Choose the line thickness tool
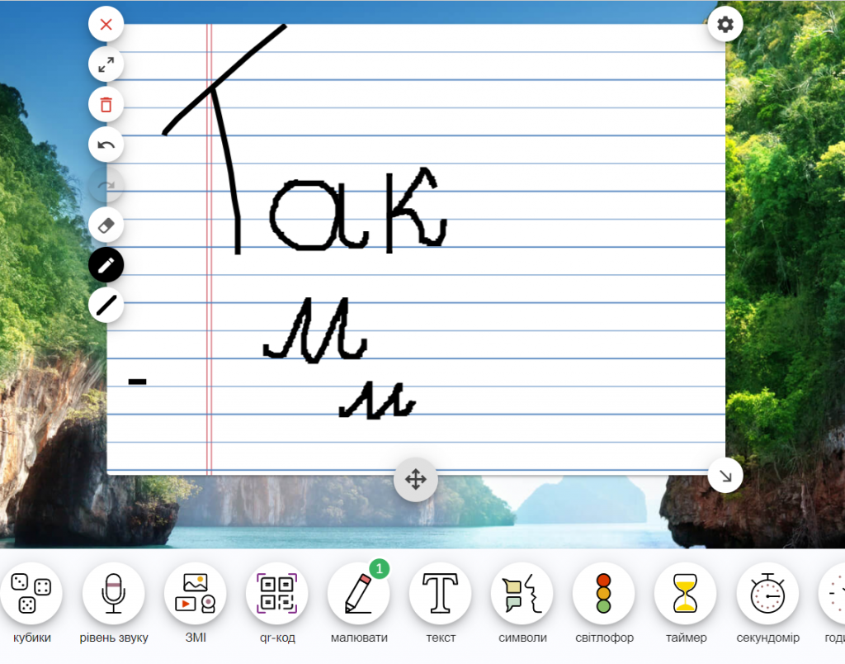The width and height of the screenshot is (845, 664). tap(106, 306)
